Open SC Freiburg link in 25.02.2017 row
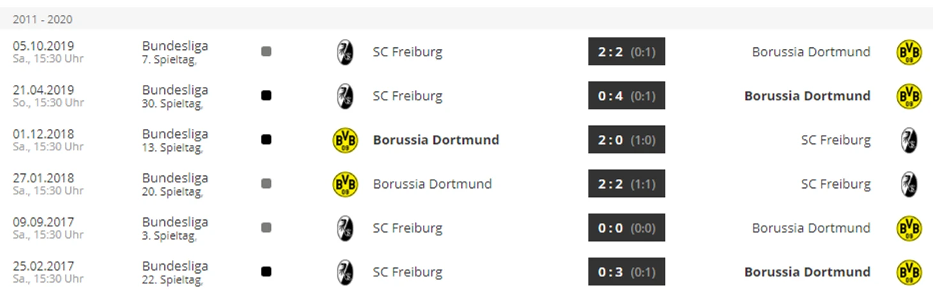 coord(407,272)
